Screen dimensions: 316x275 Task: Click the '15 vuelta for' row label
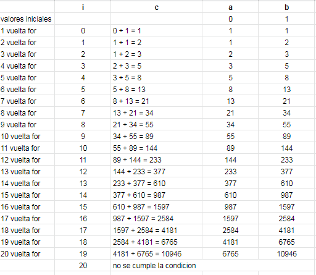[27, 195]
